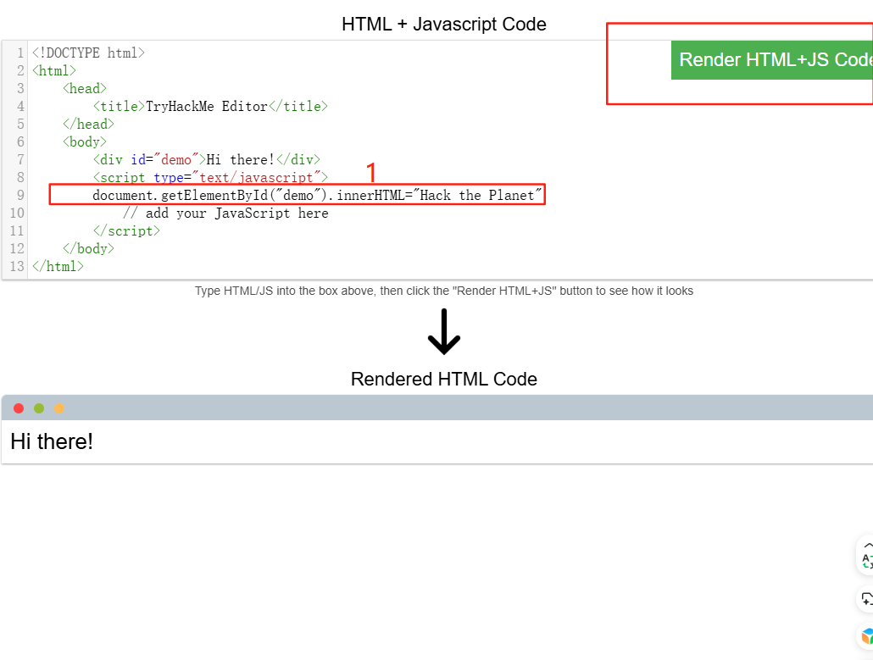Click the closing '</script>' tag line
Image resolution: width=873 pixels, height=660 pixels.
[x=126, y=231]
